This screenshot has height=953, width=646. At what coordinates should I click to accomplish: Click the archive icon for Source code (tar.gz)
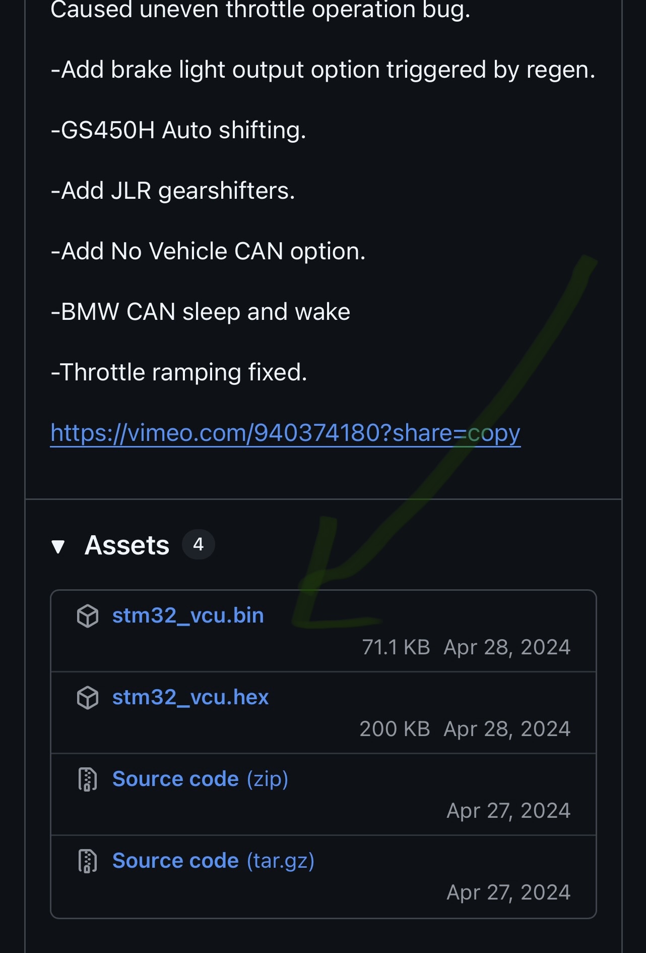[88, 861]
